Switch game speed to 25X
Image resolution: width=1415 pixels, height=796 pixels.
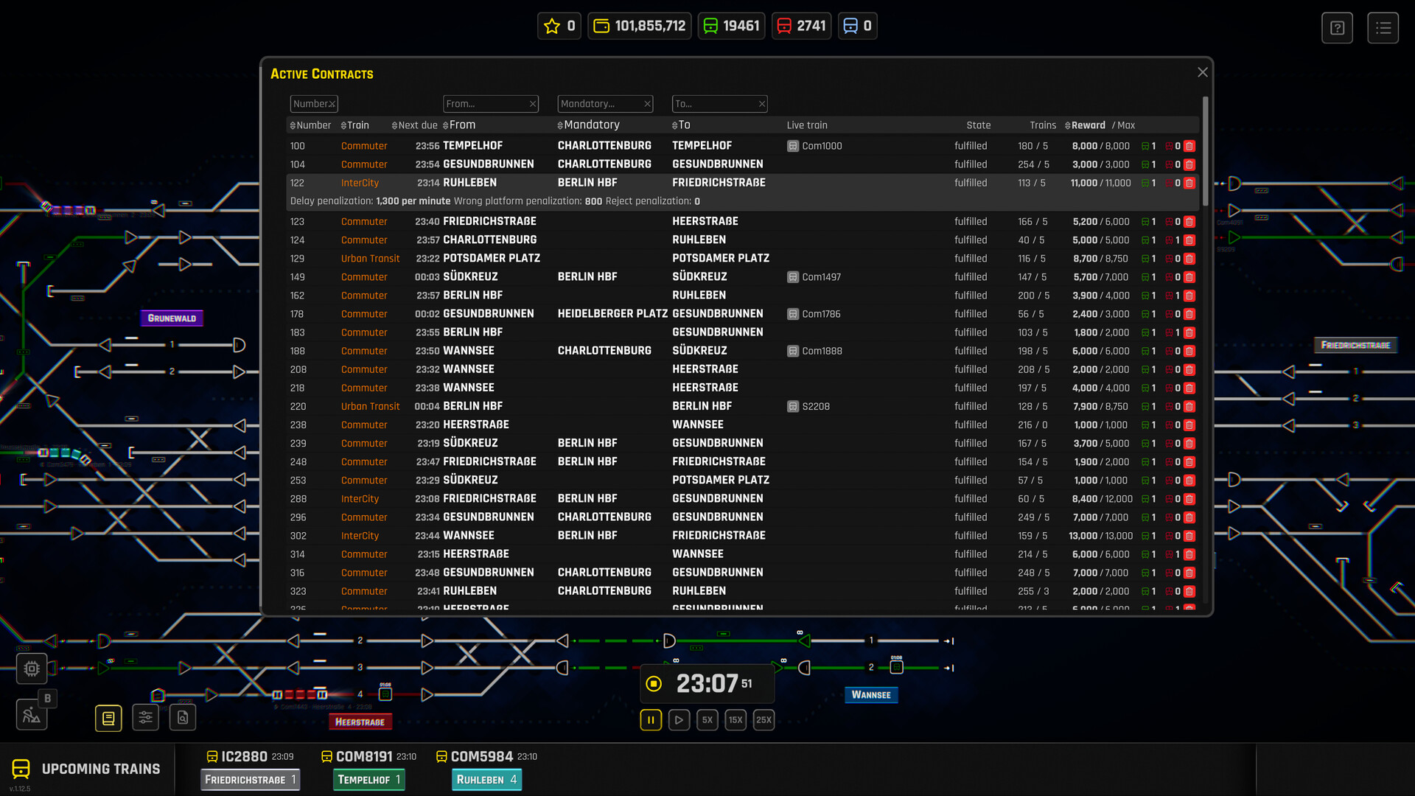coord(764,720)
